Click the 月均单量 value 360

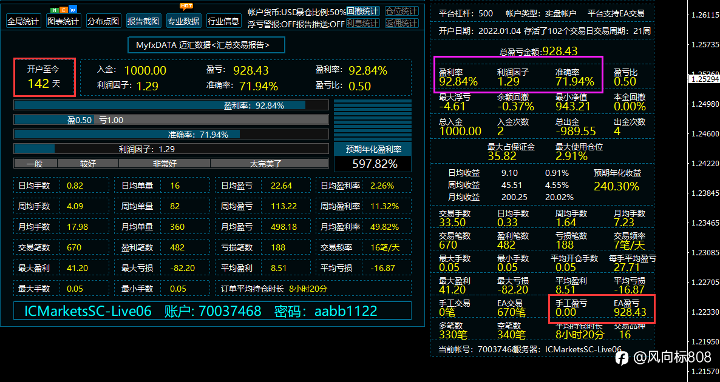177,227
